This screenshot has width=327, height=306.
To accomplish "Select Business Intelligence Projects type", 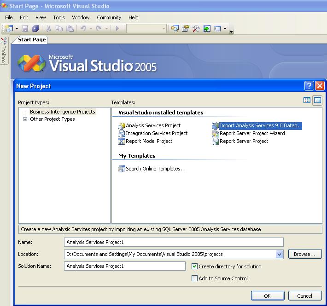I will coord(62,112).
